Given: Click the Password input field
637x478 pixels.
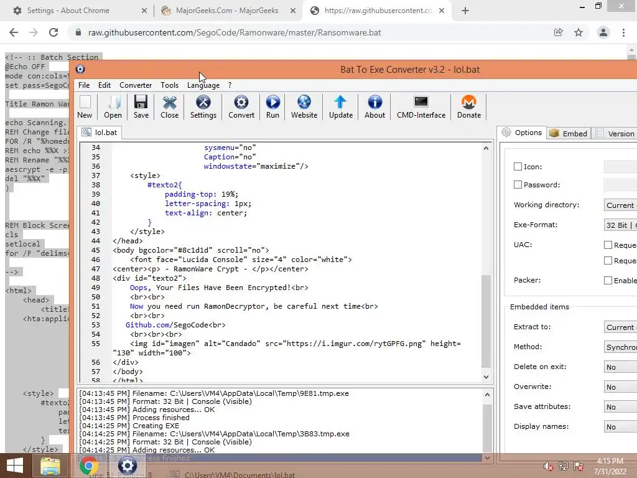Looking at the screenshot, I should pos(620,184).
